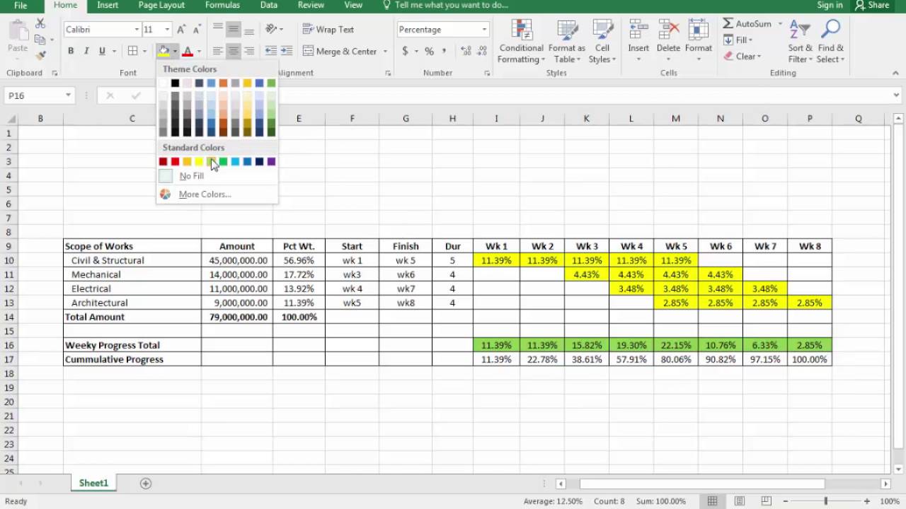Choose the black theme color swatch

175,83
